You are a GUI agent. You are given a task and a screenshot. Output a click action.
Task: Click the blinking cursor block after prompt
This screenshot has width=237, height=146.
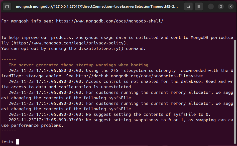(17, 142)
